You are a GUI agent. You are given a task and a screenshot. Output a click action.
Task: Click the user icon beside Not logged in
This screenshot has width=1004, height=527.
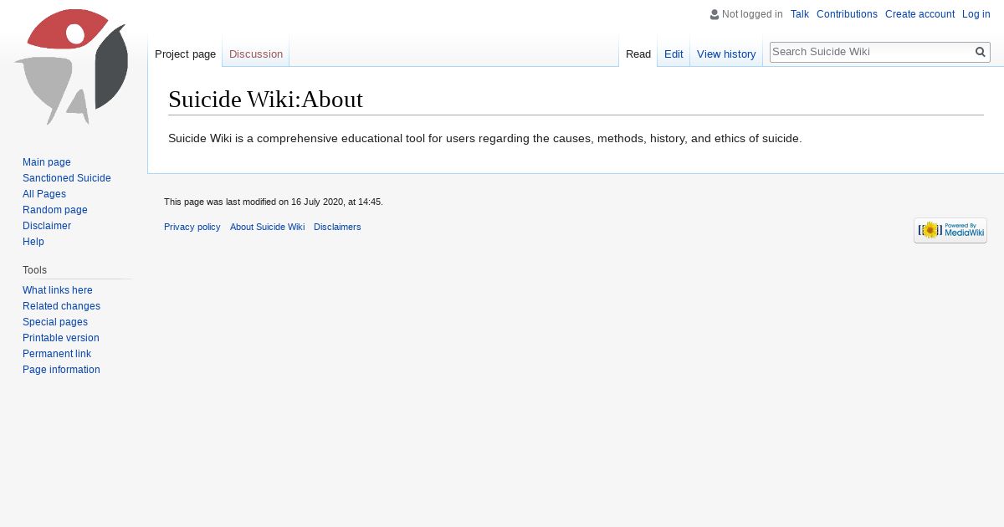point(715,14)
